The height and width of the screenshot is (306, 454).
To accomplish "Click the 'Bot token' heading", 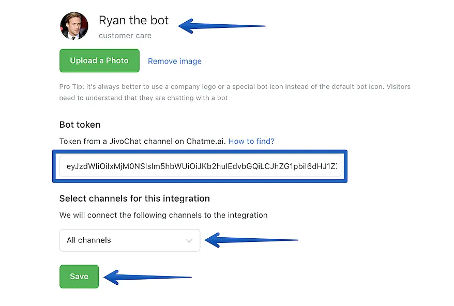I will point(80,125).
